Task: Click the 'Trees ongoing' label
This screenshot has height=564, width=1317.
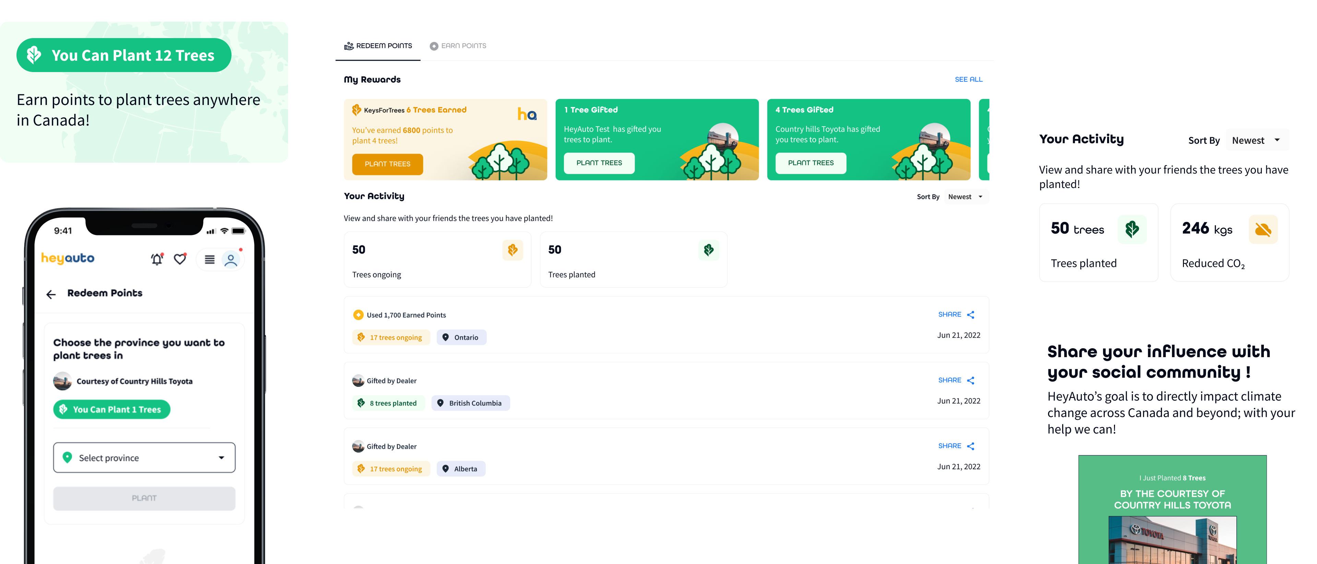Action: click(x=376, y=274)
